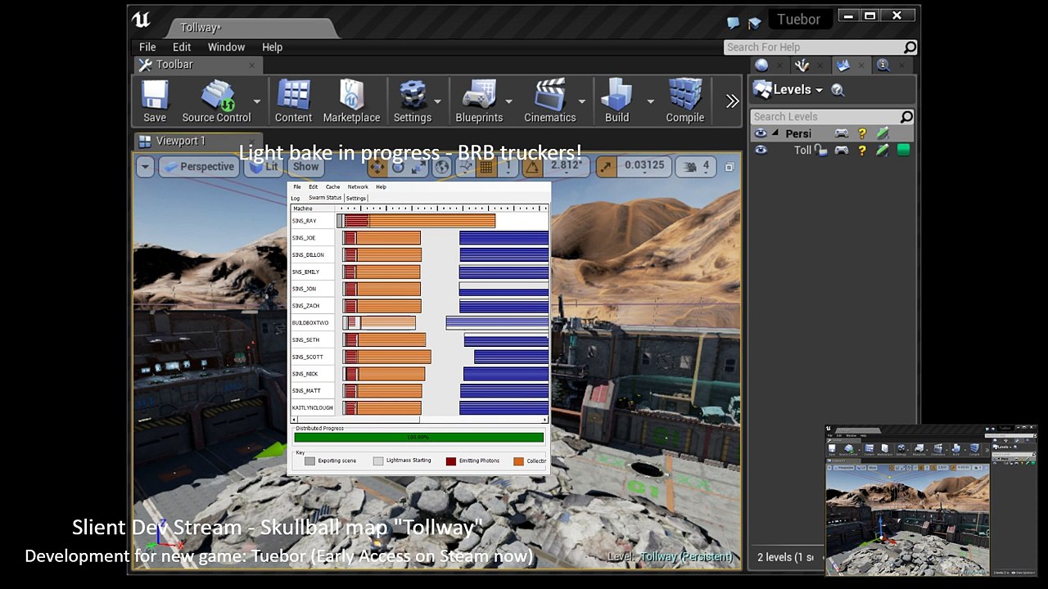Screen dimensions: 1048x589
Task: Open the Blueprints dropdown arrow
Action: pyautogui.click(x=508, y=101)
